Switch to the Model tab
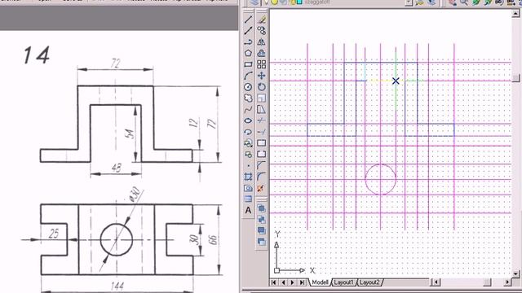The image size is (522, 293). [320, 282]
